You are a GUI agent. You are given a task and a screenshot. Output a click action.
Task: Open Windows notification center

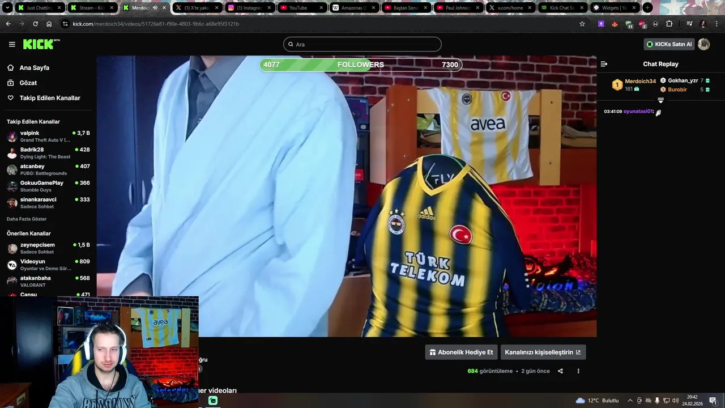[713, 401]
